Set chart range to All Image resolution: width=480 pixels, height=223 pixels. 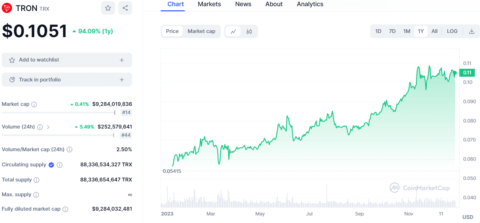(435, 31)
